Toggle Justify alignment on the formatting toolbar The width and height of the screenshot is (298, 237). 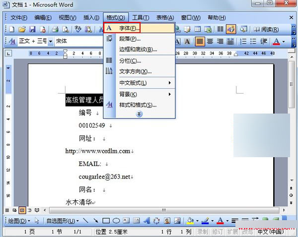tap(200, 41)
